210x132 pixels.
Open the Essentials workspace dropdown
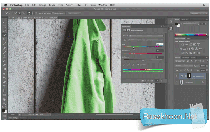point(198,13)
